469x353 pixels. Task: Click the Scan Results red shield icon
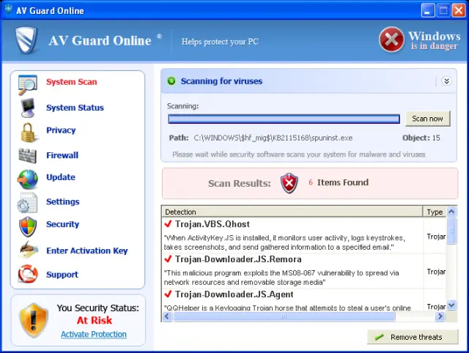pos(289,183)
